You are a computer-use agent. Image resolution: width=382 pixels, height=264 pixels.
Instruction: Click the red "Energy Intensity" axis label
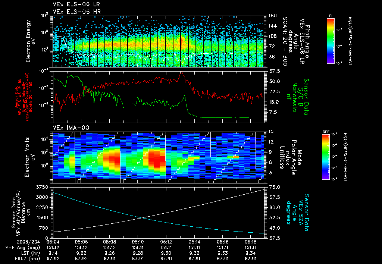point(24,97)
